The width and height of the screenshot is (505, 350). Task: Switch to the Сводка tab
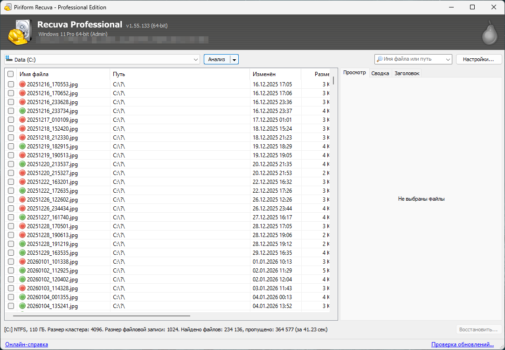tap(380, 73)
